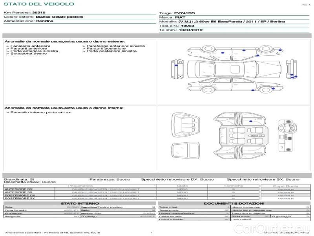Select the lower side-view car diagram
The height and width of the screenshot is (236, 314).
(x=234, y=86)
